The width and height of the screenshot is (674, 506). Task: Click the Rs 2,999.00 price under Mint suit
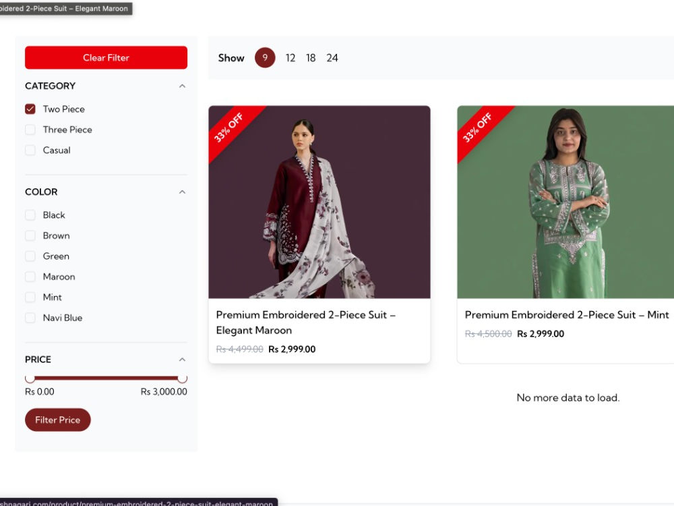[x=541, y=334]
